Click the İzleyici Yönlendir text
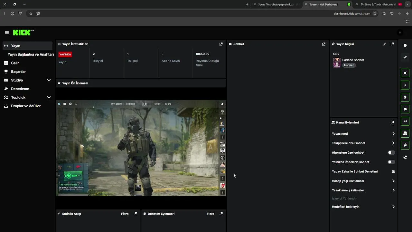412x232 pixels. point(344,199)
